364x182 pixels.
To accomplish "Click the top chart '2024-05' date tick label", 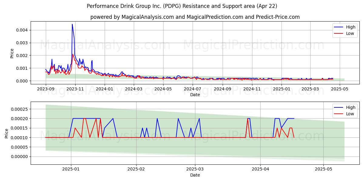I will click(x=163, y=89).
